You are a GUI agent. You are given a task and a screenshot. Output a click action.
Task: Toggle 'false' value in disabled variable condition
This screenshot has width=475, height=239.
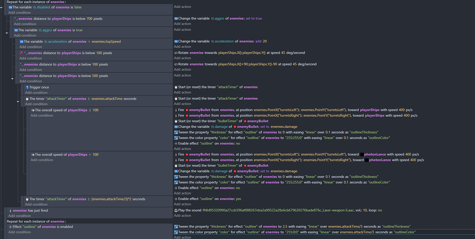(78, 7)
